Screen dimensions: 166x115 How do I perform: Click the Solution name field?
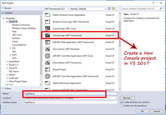pos(70,102)
